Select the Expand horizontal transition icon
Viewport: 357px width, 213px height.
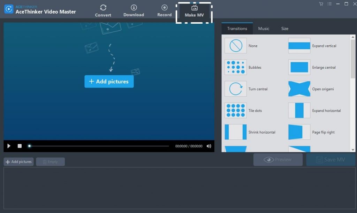coord(299,111)
